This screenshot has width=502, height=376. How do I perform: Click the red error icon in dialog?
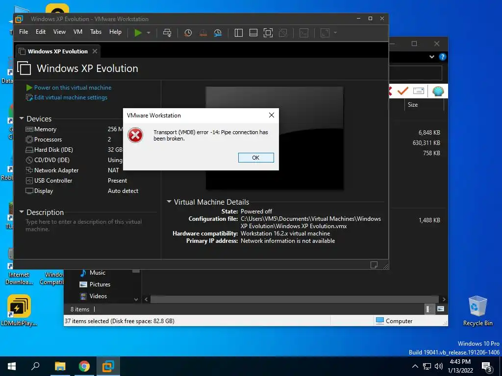[135, 135]
